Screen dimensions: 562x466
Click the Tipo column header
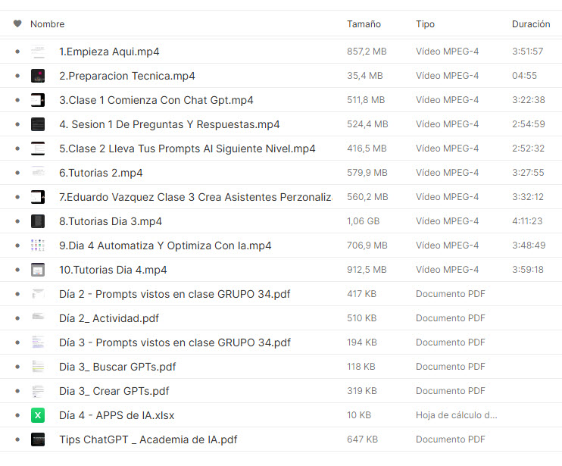pyautogui.click(x=425, y=24)
